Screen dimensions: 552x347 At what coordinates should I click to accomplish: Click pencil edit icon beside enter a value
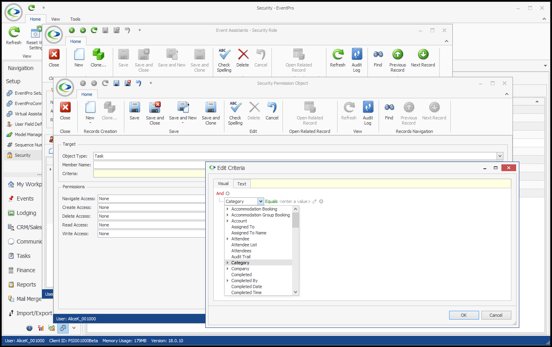click(x=314, y=201)
